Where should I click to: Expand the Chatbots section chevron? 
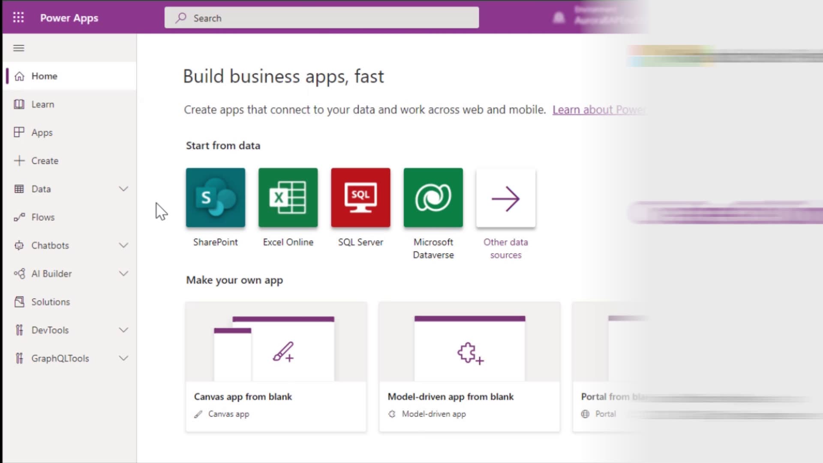123,246
